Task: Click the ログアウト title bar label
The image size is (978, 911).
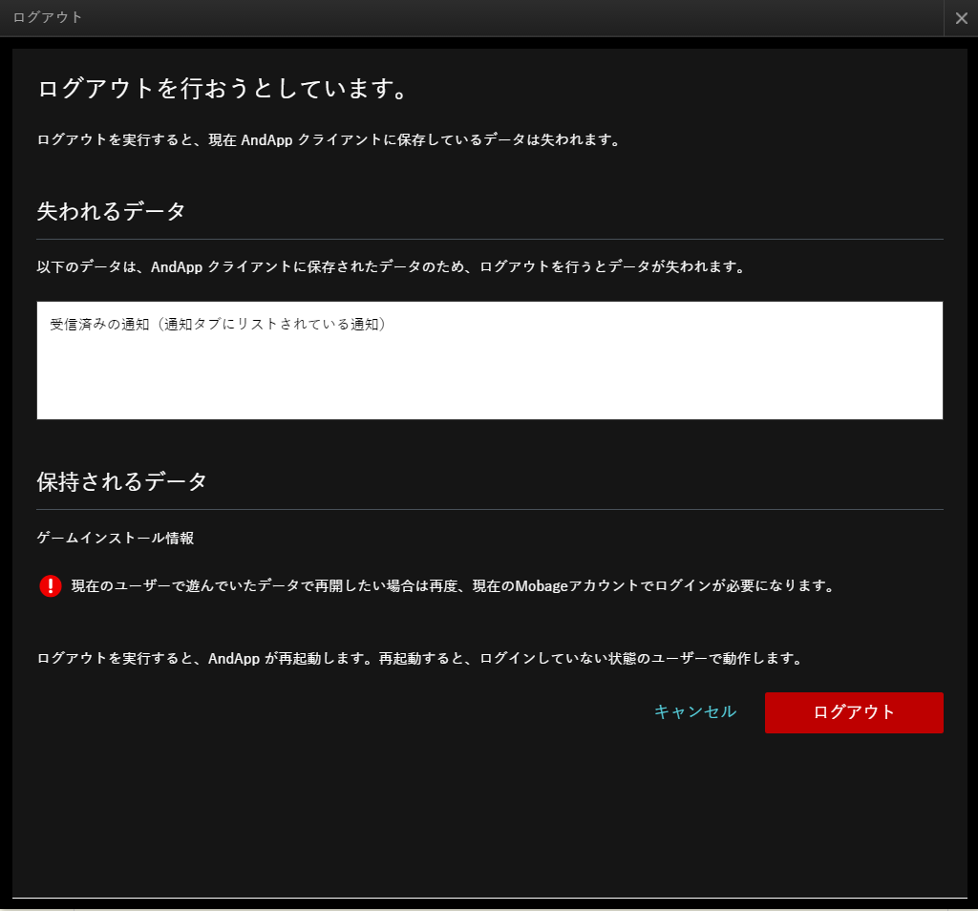Action: click(x=48, y=18)
